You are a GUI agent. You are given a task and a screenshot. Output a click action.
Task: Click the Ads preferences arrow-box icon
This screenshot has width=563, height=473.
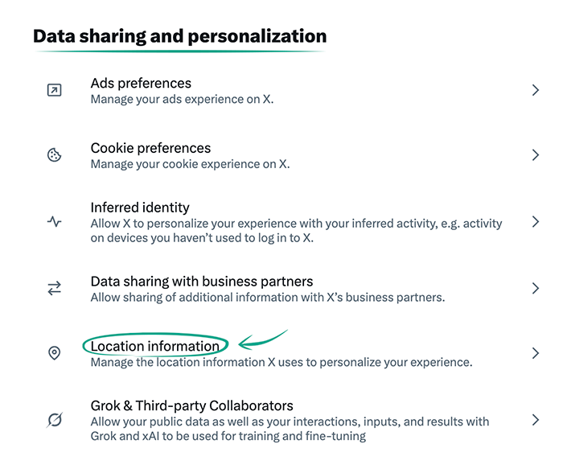54,90
